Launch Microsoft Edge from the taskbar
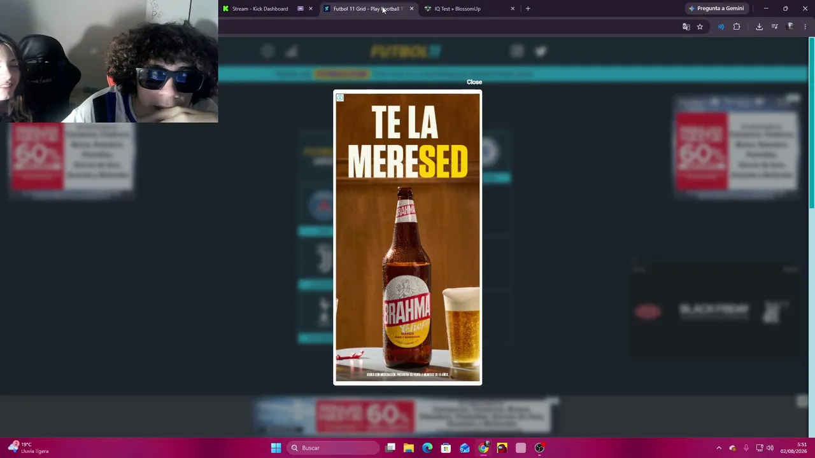815x458 pixels. pos(427,448)
